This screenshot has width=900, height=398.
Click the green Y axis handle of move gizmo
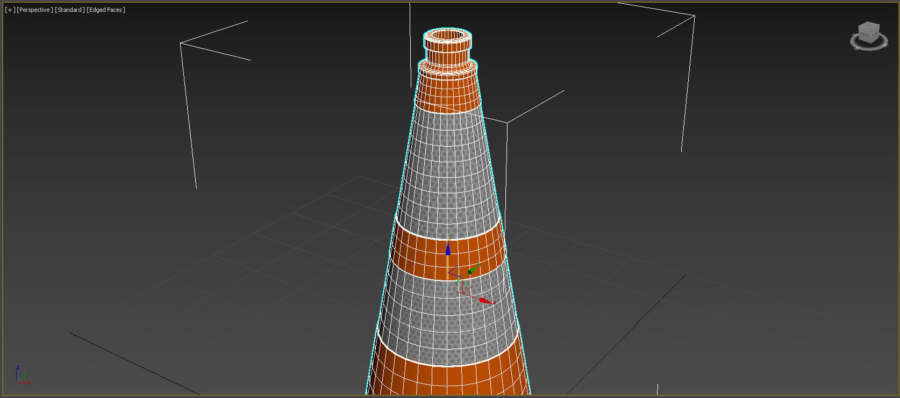point(473,269)
